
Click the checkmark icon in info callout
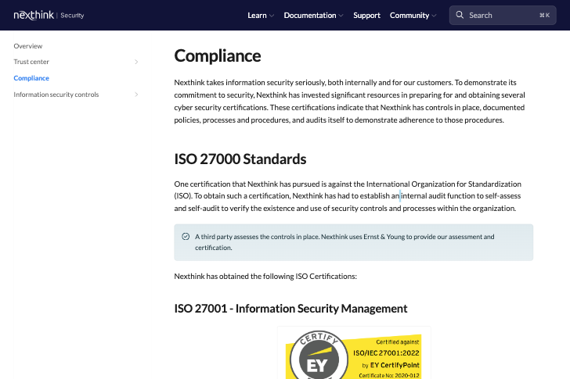(186, 237)
